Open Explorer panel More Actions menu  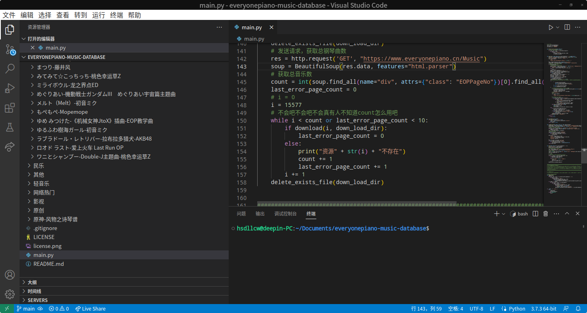tap(219, 27)
